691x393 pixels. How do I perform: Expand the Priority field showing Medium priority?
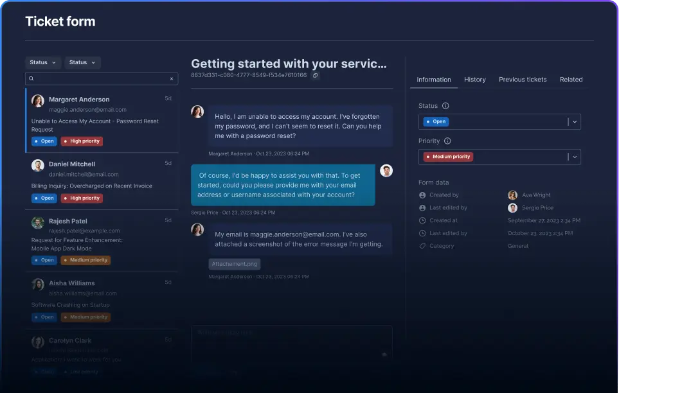click(575, 157)
